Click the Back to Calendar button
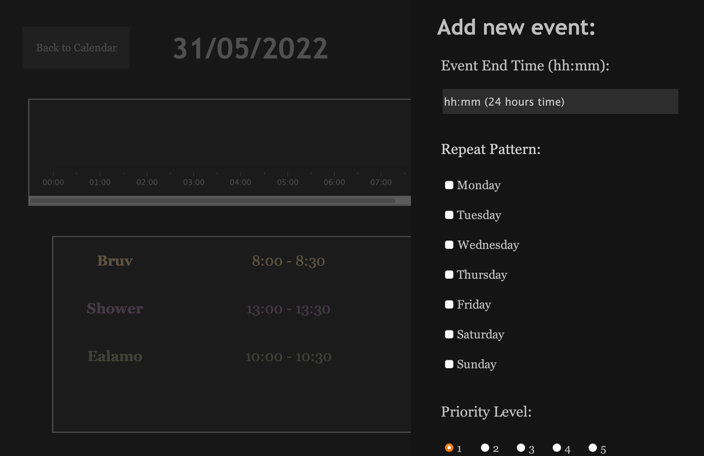Viewport: 704px width, 456px height. point(76,48)
